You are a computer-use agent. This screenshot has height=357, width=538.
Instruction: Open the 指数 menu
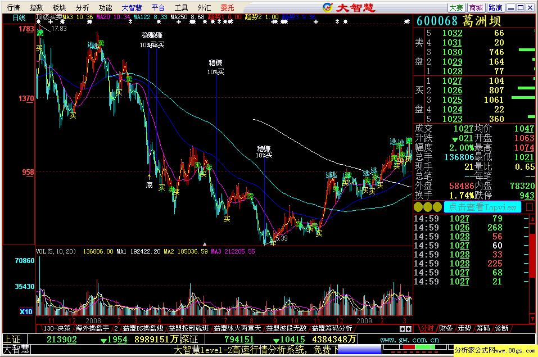tap(36, 7)
